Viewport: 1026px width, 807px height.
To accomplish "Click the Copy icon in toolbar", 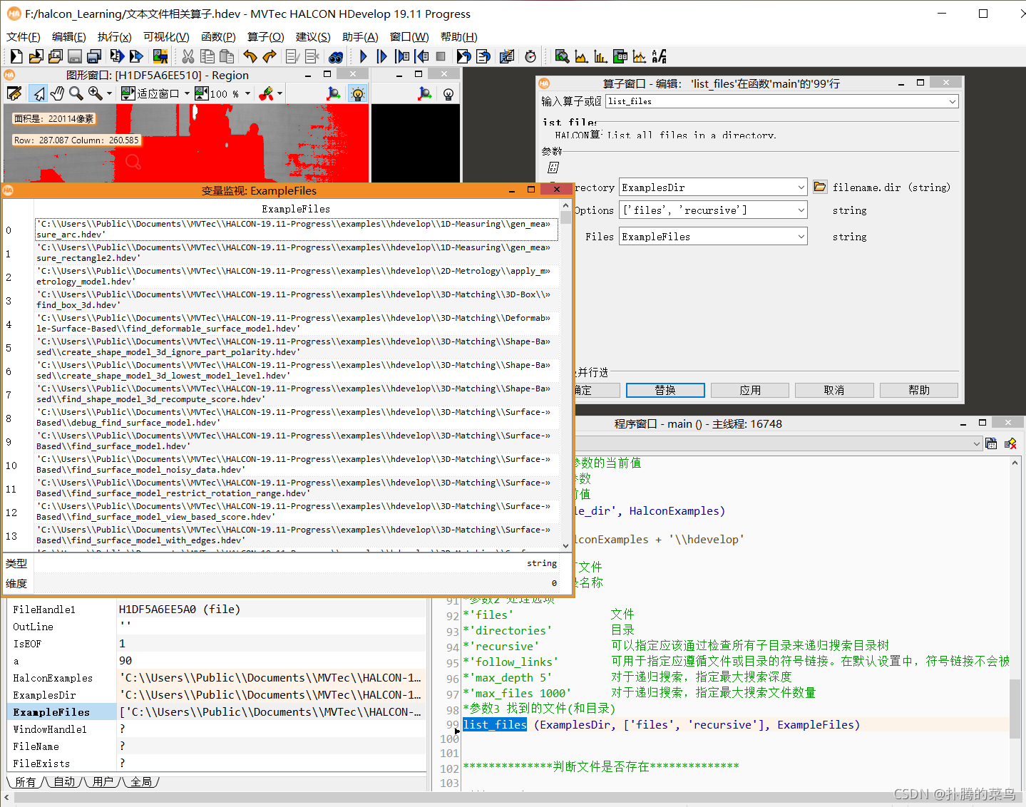I will tap(207, 56).
